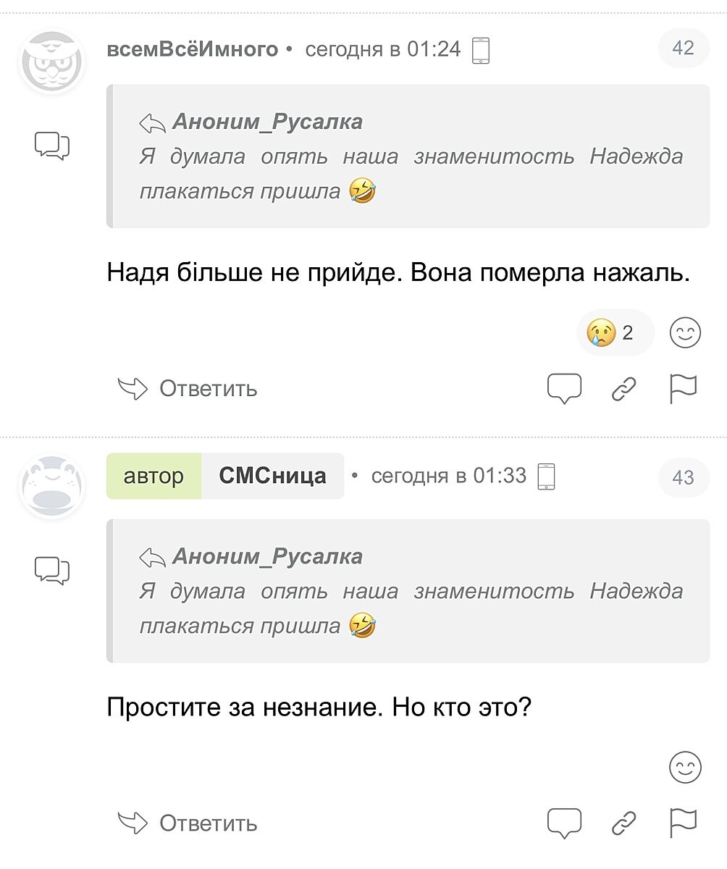This screenshot has width=727, height=869.
Task: Add smiley reaction to Надя comment
Action: tap(684, 333)
